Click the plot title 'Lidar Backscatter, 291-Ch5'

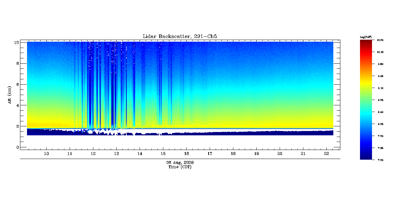tap(180, 36)
